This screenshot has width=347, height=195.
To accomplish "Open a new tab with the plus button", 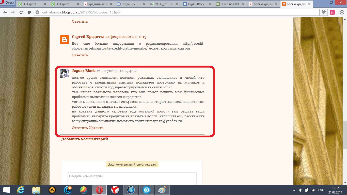I will coord(317,4).
